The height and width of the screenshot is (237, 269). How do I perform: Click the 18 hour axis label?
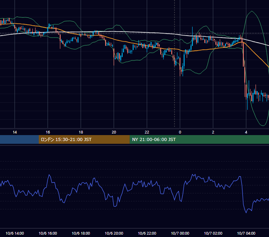click(81, 132)
